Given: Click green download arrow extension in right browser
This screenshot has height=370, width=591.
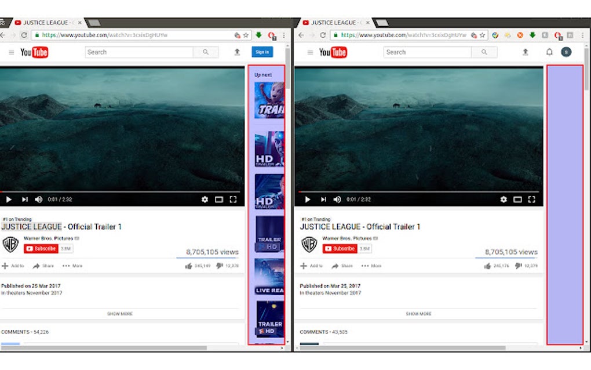Looking at the screenshot, I should click(x=532, y=35).
